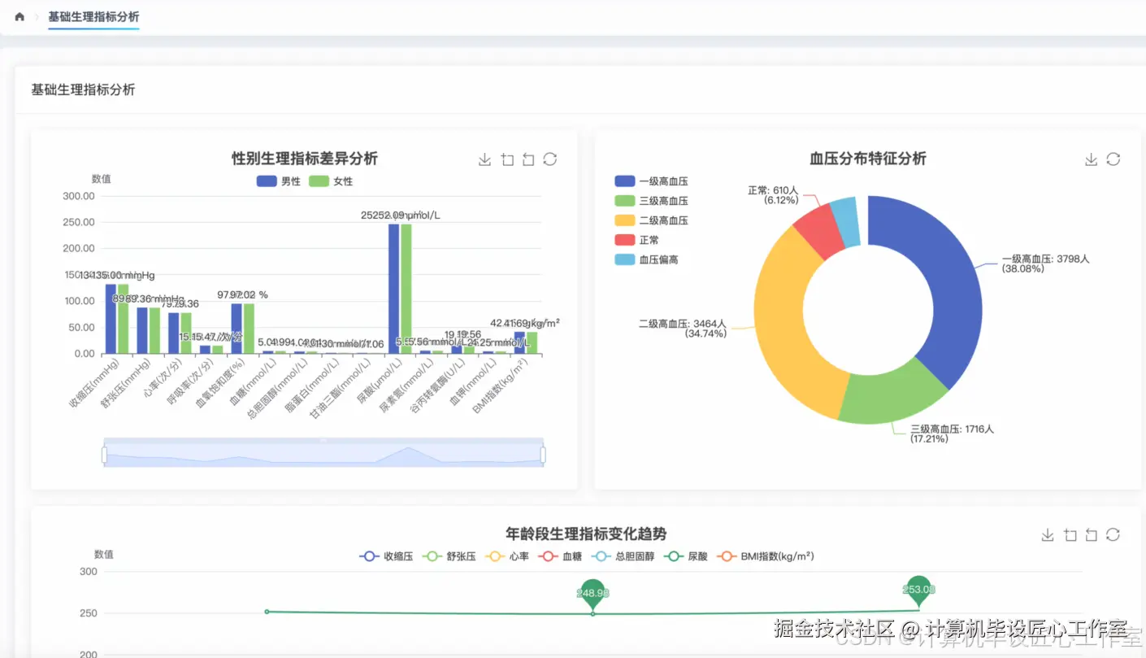
Task: Toggle 血压偏高 in the pie legend
Action: click(647, 259)
